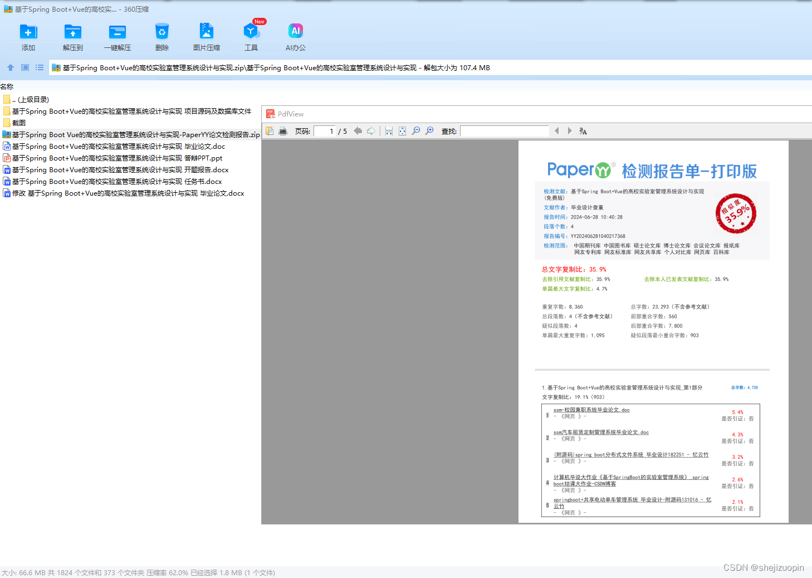Click the 后部重合字数: 7,800 text
812x578 pixels.
click(657, 326)
